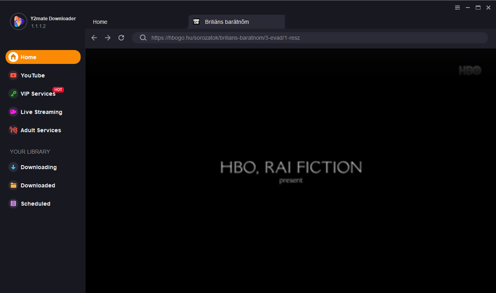496x293 pixels.
Task: Click the search magnifier icon in address bar
Action: (143, 38)
